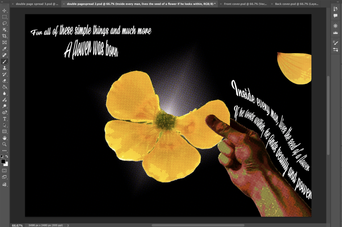Reset to default foreground and background colors
The width and height of the screenshot is (342, 227).
pos(2,156)
